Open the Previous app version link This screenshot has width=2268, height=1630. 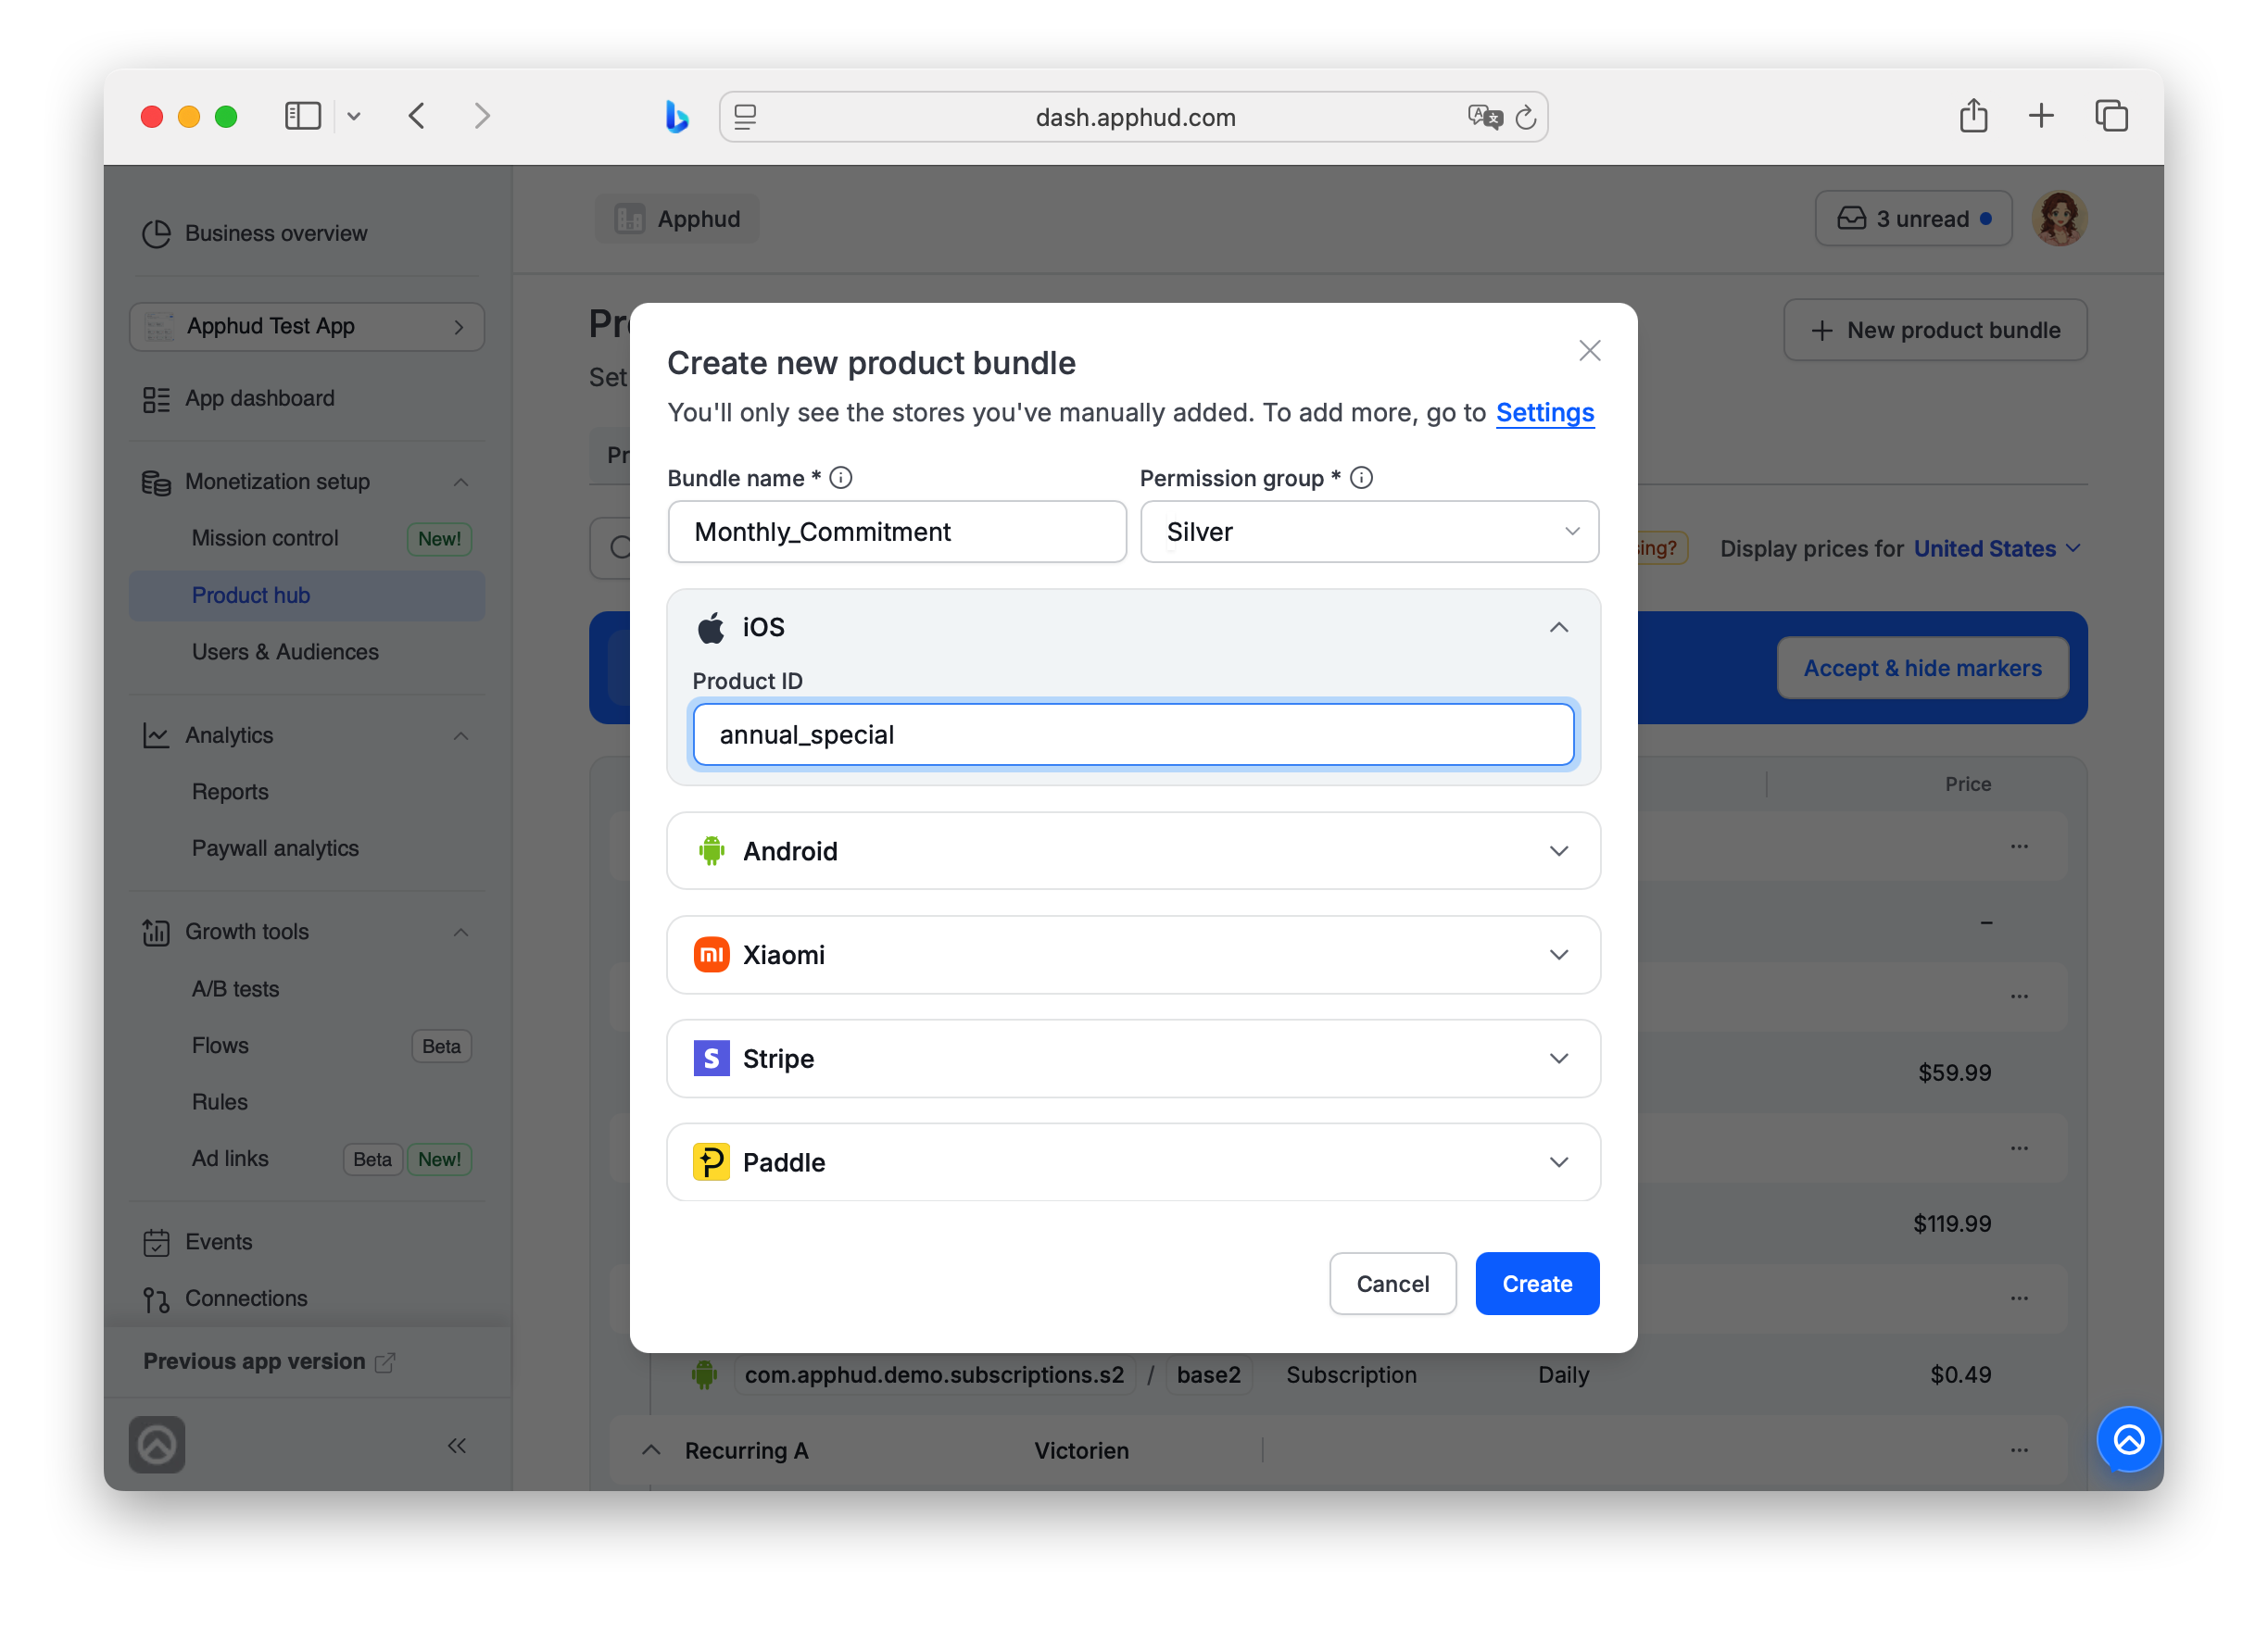(269, 1361)
